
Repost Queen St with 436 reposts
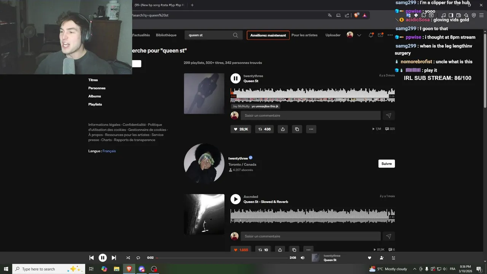pyautogui.click(x=264, y=129)
